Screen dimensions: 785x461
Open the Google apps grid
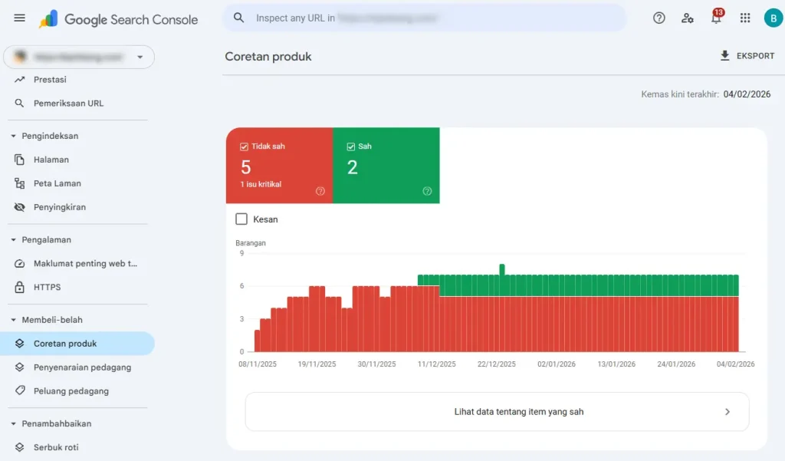[744, 18]
